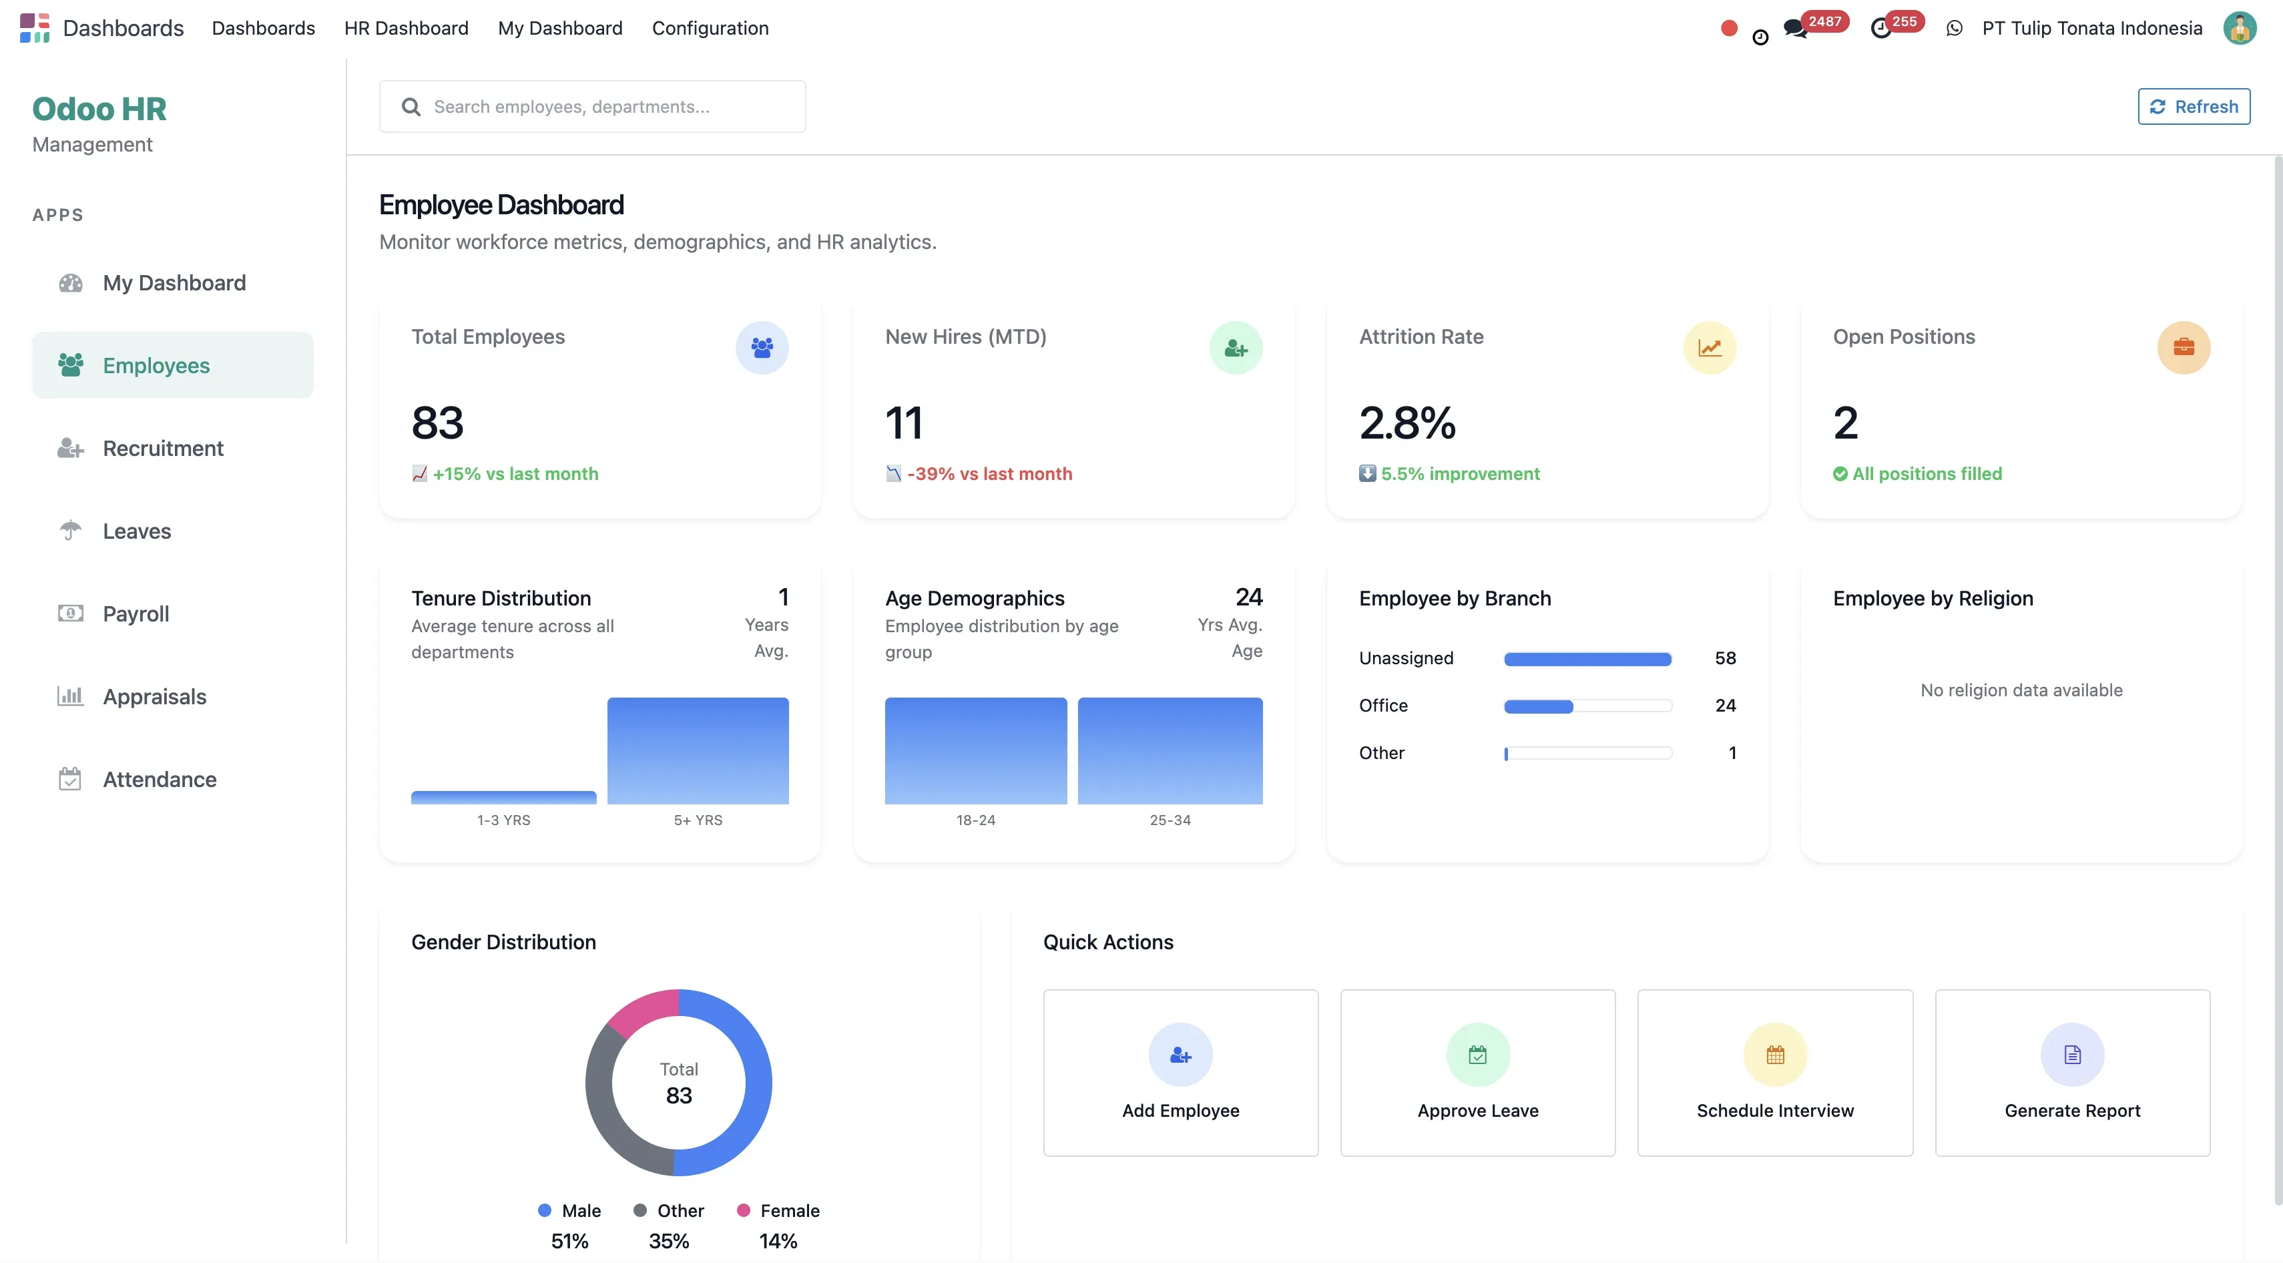
Task: Open the Dashboards menu item
Action: coord(263,27)
